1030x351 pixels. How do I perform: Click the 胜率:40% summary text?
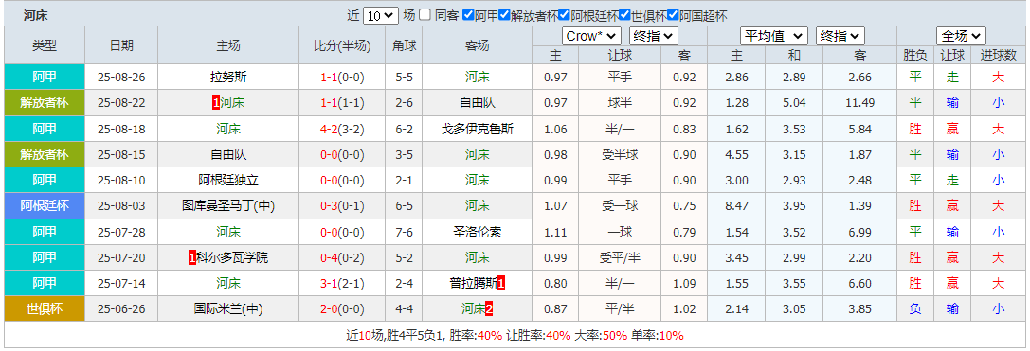[476, 335]
